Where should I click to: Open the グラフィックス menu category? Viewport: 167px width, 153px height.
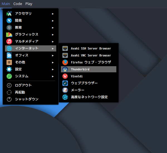click(31, 34)
